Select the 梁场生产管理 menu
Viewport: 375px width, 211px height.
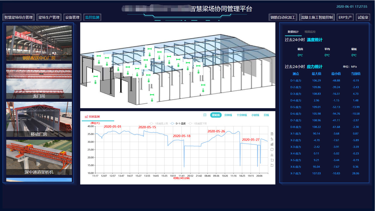[49, 17]
